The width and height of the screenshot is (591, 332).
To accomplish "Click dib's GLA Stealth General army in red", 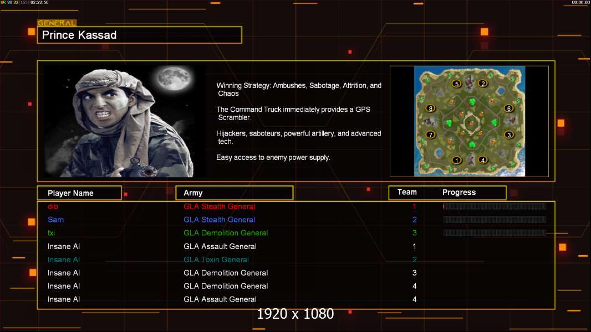I will pos(220,206).
